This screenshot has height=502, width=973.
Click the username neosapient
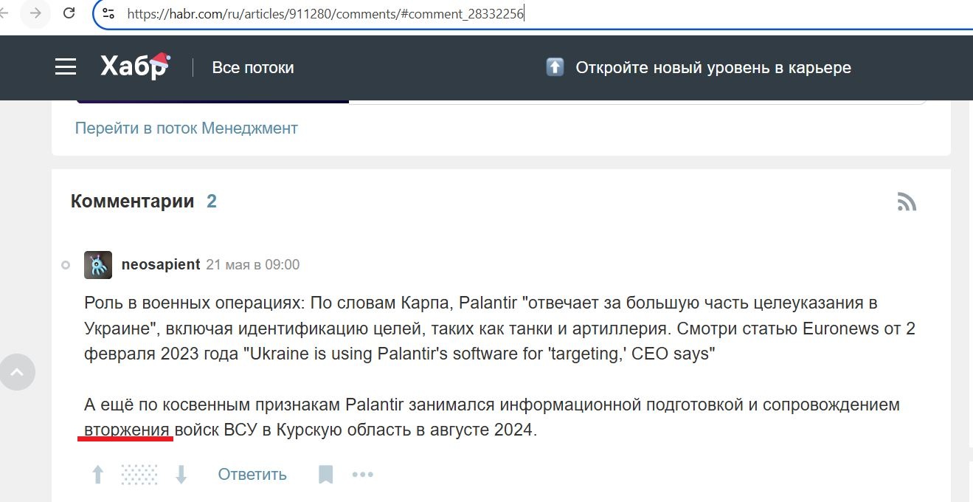[161, 264]
